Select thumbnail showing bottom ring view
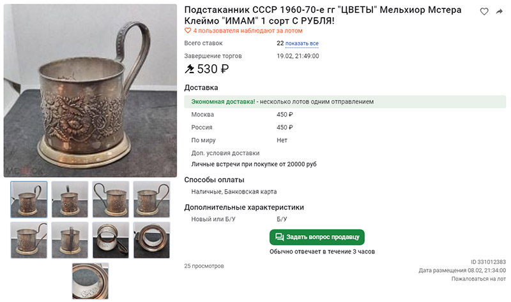 pos(151,240)
